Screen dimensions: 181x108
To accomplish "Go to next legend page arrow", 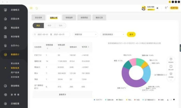I will point(174,100).
